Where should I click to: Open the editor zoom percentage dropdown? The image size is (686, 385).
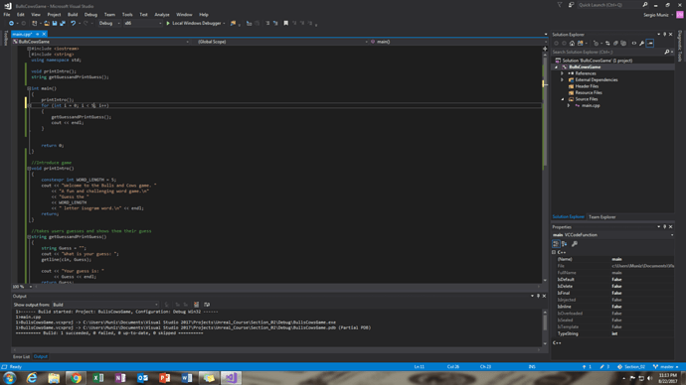click(x=31, y=287)
